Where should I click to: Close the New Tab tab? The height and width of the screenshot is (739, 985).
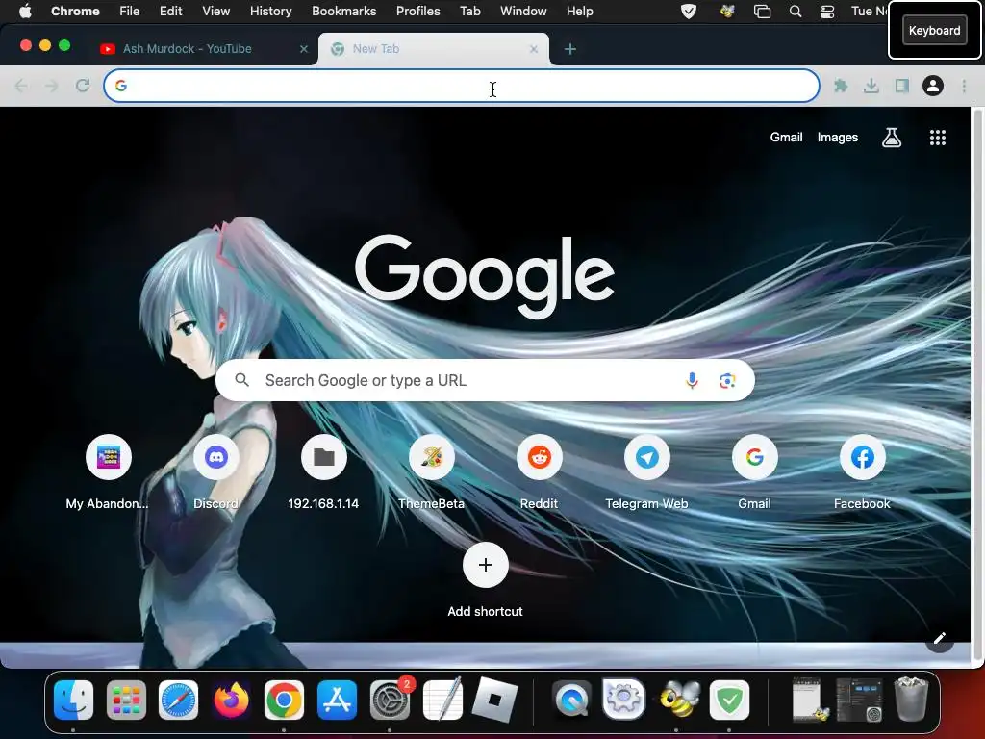coord(533,49)
